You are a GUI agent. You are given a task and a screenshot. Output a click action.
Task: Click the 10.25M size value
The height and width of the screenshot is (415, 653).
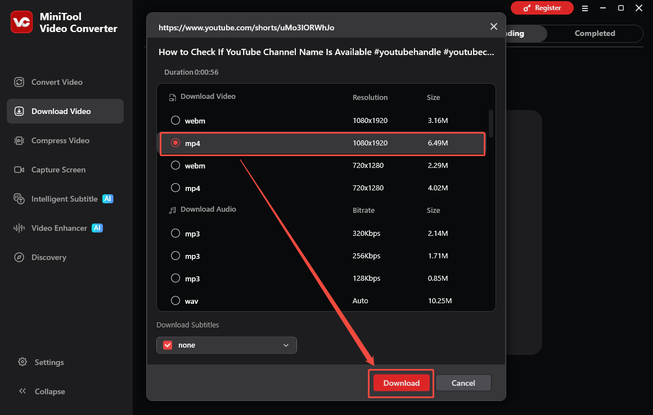pyautogui.click(x=440, y=300)
